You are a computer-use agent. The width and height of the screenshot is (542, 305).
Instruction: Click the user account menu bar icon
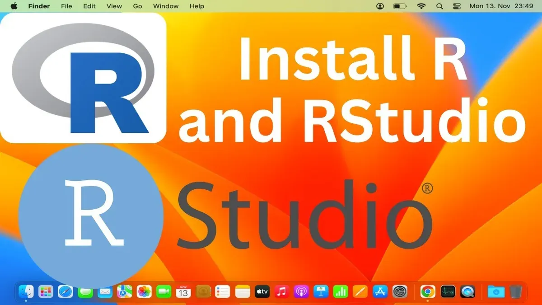380,6
